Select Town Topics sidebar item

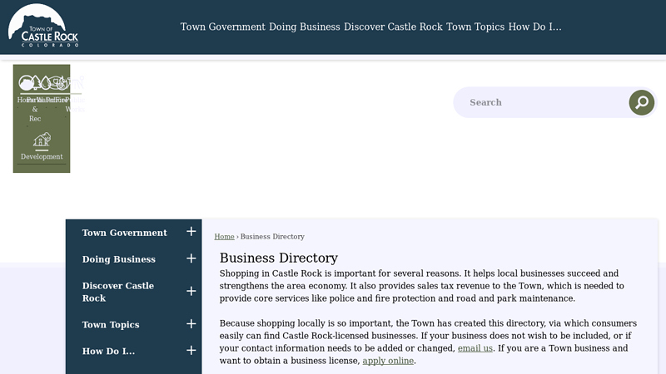[x=111, y=325]
